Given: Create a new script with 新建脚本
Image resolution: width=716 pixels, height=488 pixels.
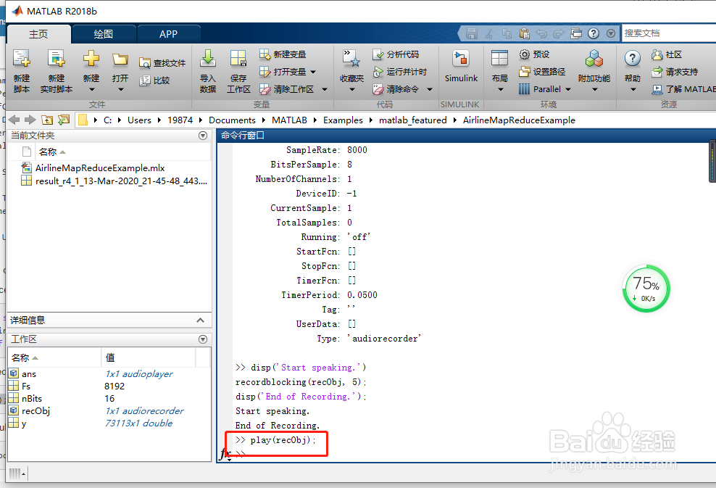Looking at the screenshot, I should [22, 71].
